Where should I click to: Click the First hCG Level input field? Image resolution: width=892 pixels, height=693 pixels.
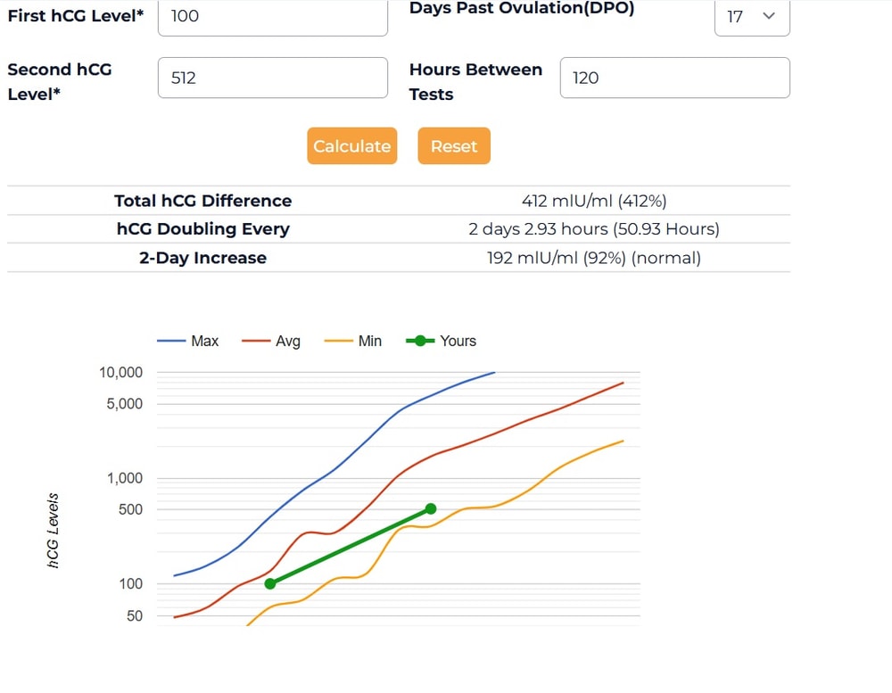[272, 17]
